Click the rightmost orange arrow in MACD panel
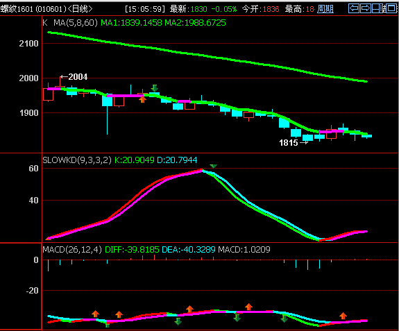Viewport: 399px width, 331px height. click(343, 316)
